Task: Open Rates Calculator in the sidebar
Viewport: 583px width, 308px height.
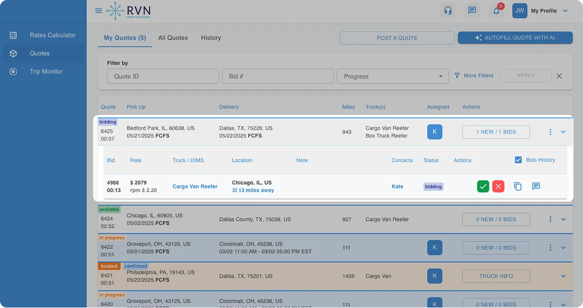Action: pos(43,35)
